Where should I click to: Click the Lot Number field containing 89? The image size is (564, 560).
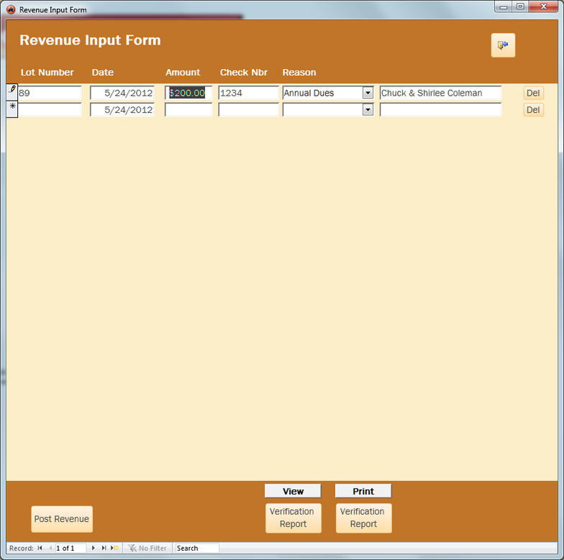tap(50, 93)
